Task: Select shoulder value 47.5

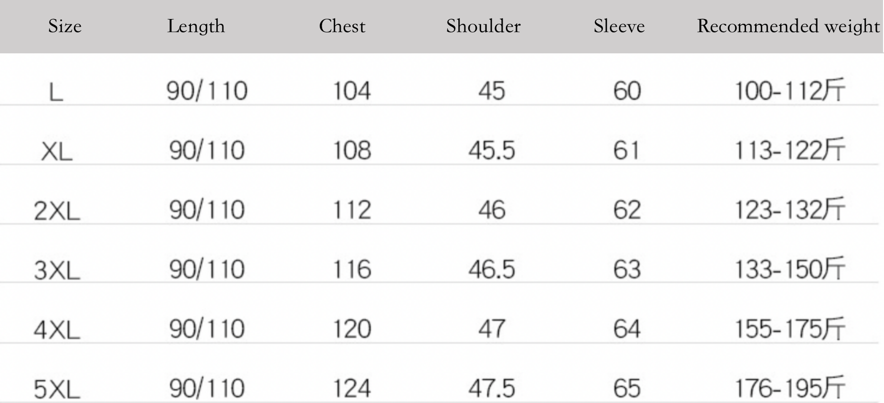Action: pos(492,389)
